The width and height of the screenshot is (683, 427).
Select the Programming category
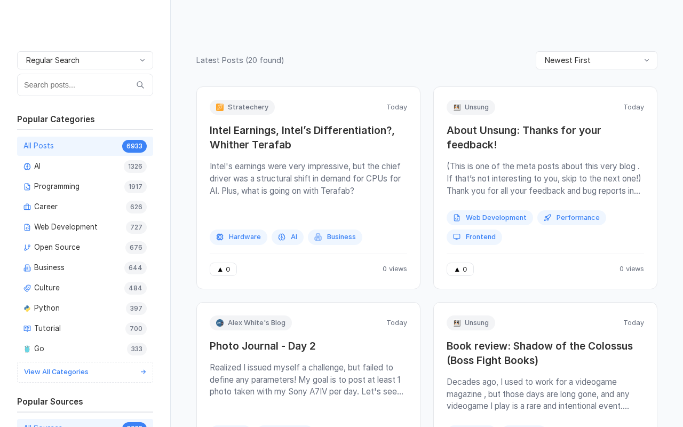click(57, 186)
